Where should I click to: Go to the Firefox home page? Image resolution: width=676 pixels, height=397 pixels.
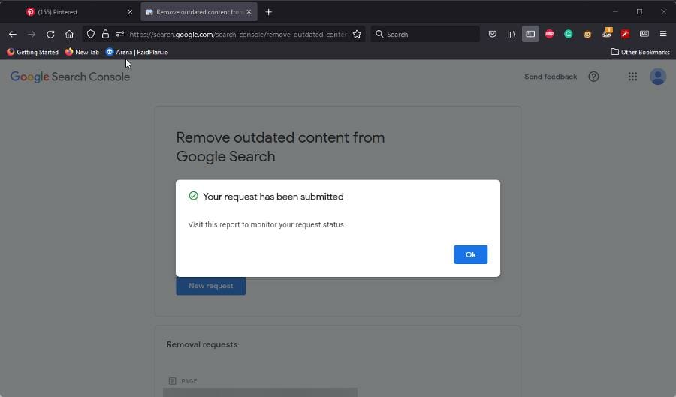pyautogui.click(x=69, y=34)
